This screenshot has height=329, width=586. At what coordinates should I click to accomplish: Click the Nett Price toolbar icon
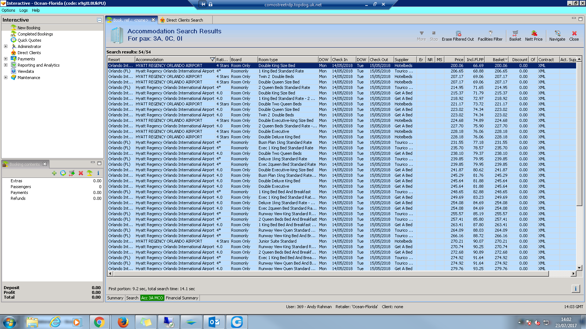click(534, 35)
